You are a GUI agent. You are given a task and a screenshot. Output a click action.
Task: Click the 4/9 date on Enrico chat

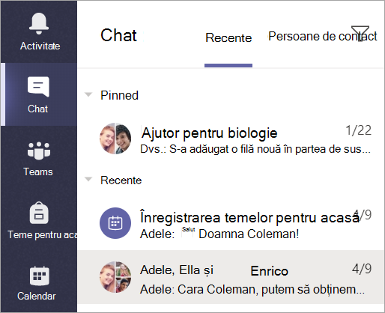(362, 269)
